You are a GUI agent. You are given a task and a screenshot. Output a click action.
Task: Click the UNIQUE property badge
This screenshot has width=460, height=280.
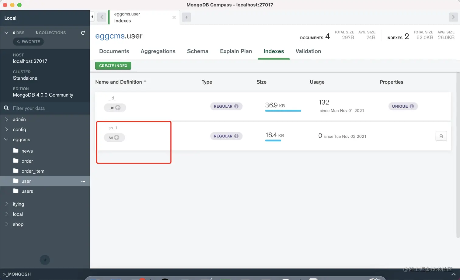(x=403, y=106)
